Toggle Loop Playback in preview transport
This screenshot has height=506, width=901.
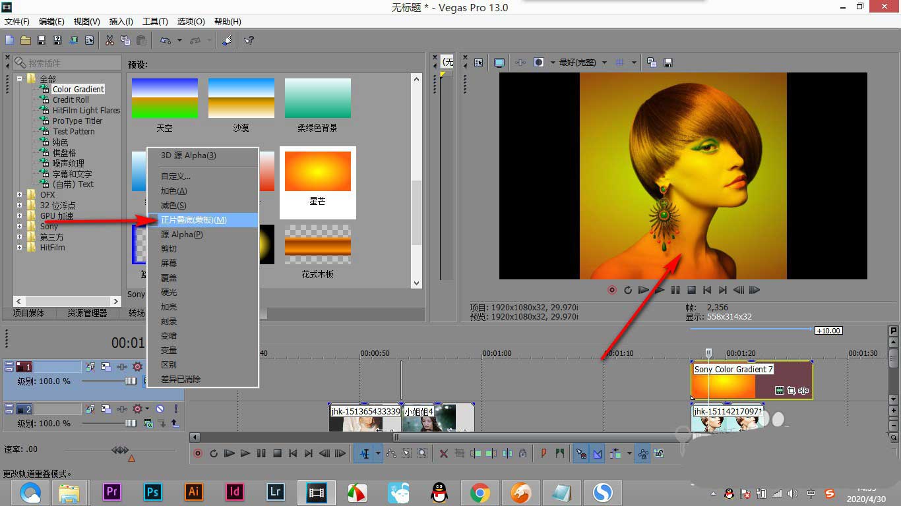tap(628, 290)
